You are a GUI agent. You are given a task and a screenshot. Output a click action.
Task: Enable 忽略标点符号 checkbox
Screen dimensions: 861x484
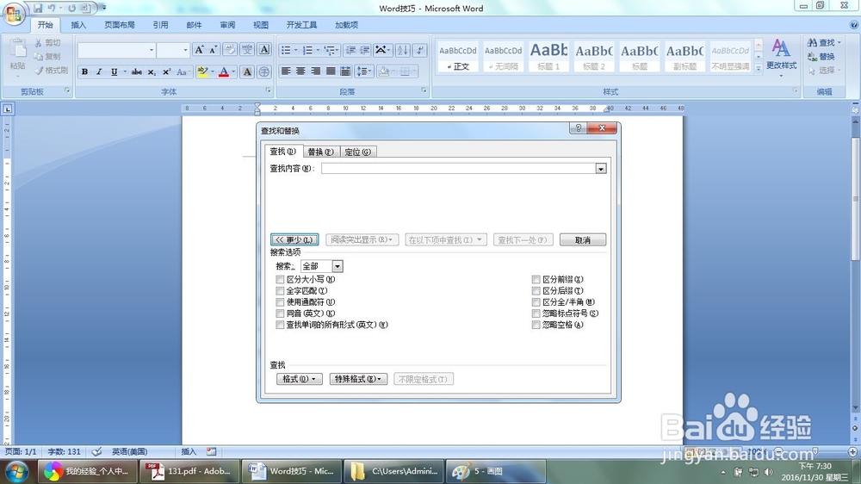pos(536,313)
